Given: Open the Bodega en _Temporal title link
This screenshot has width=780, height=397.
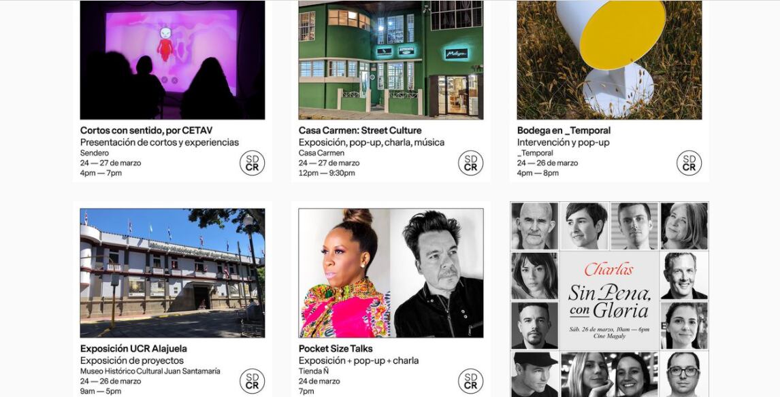Looking at the screenshot, I should coord(564,131).
